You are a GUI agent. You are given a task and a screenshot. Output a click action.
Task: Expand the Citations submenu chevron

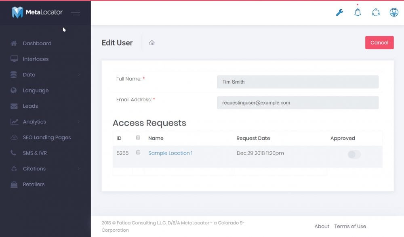coord(79,169)
